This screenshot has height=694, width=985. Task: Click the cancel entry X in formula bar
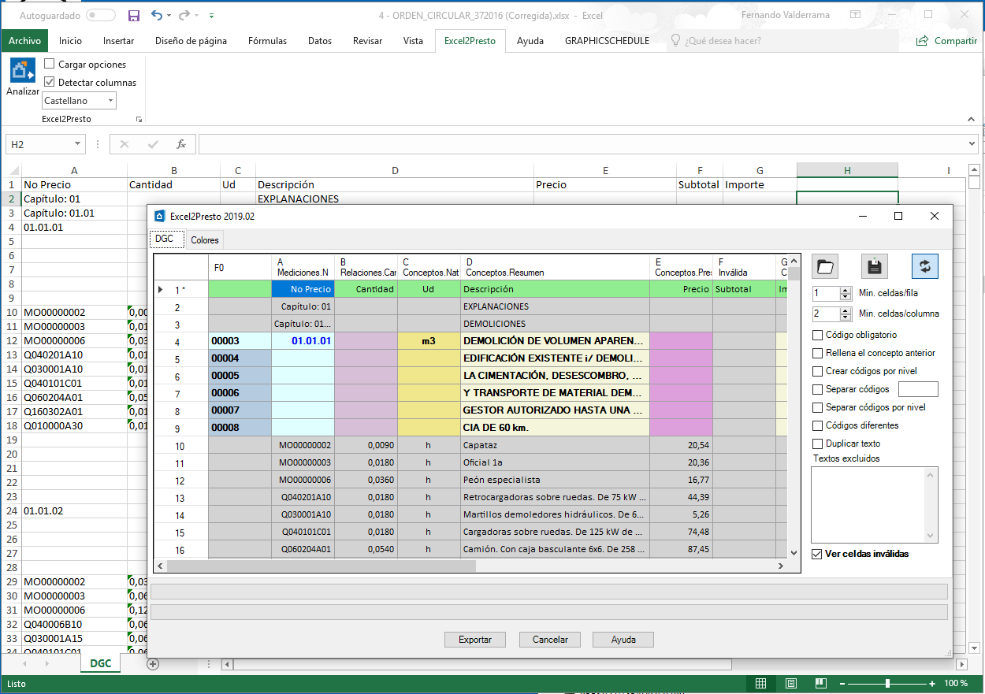pyautogui.click(x=125, y=144)
